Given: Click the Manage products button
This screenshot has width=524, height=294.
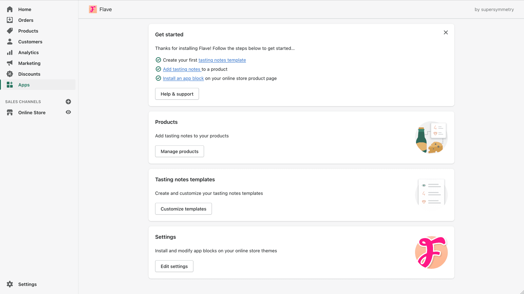Looking at the screenshot, I should tap(179, 151).
